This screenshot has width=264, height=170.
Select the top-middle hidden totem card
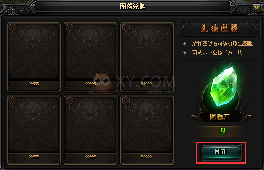coord(91,57)
